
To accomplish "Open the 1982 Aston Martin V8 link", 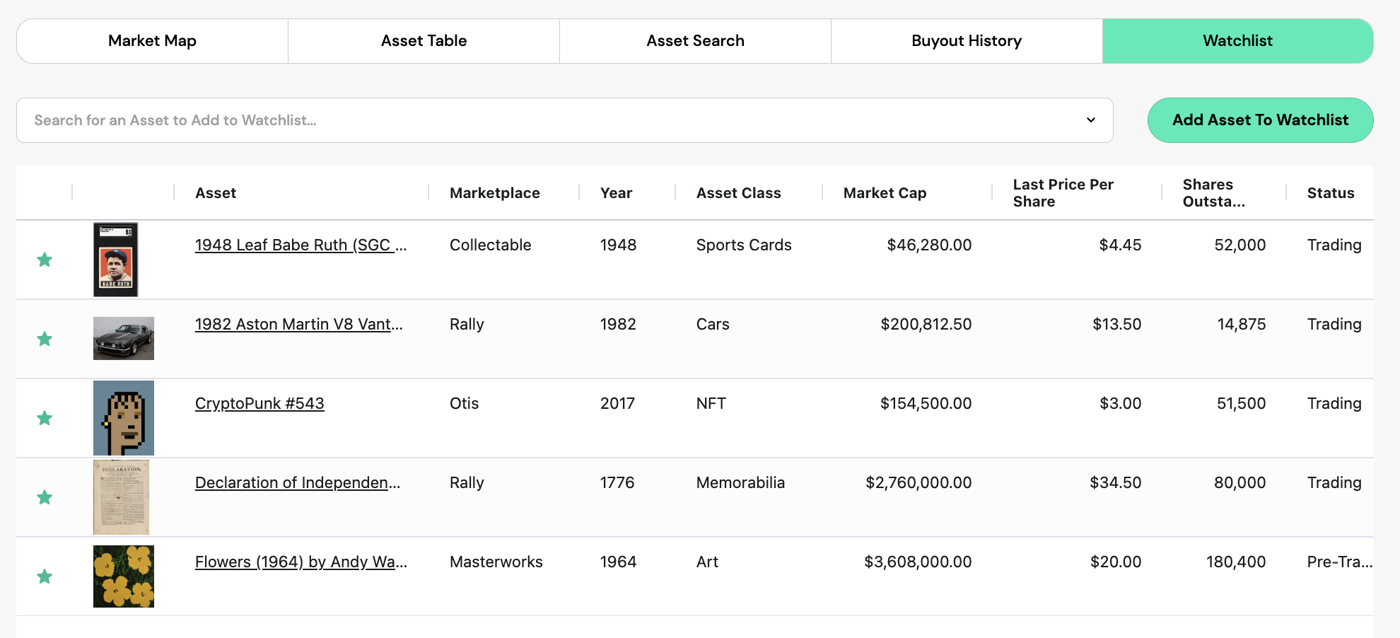I will [x=298, y=324].
